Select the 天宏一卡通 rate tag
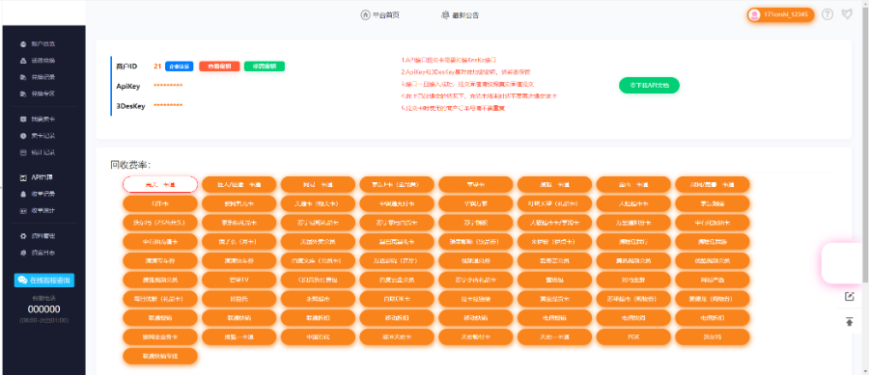The height and width of the screenshot is (375, 869). pos(555,336)
